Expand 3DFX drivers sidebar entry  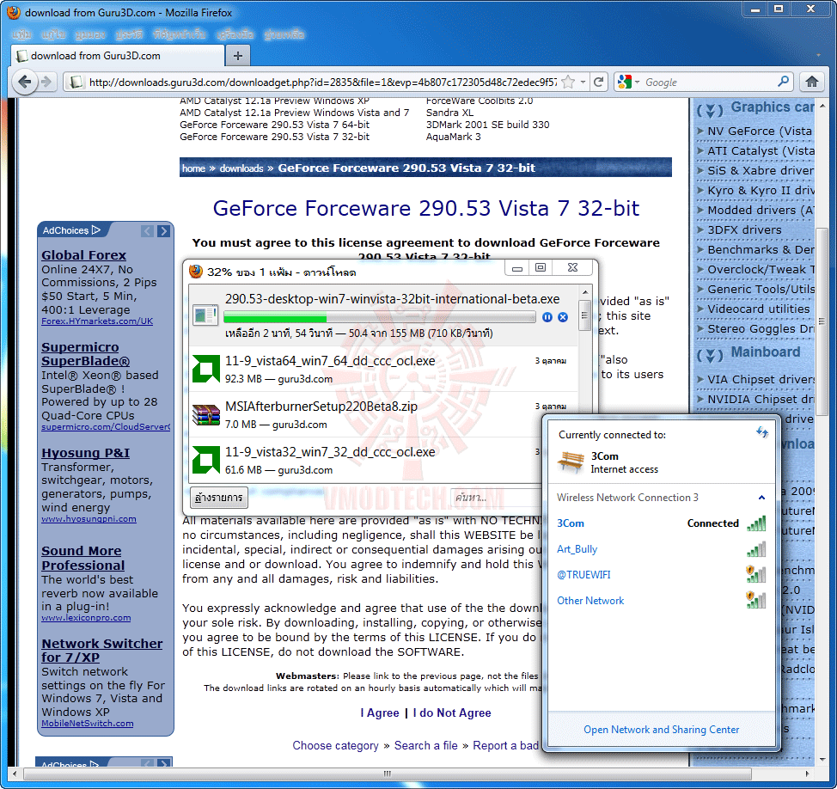[700, 229]
